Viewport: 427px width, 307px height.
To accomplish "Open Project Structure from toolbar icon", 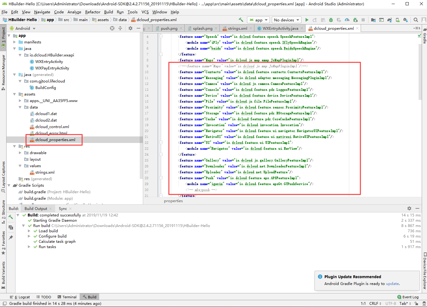I will pos(373,20).
